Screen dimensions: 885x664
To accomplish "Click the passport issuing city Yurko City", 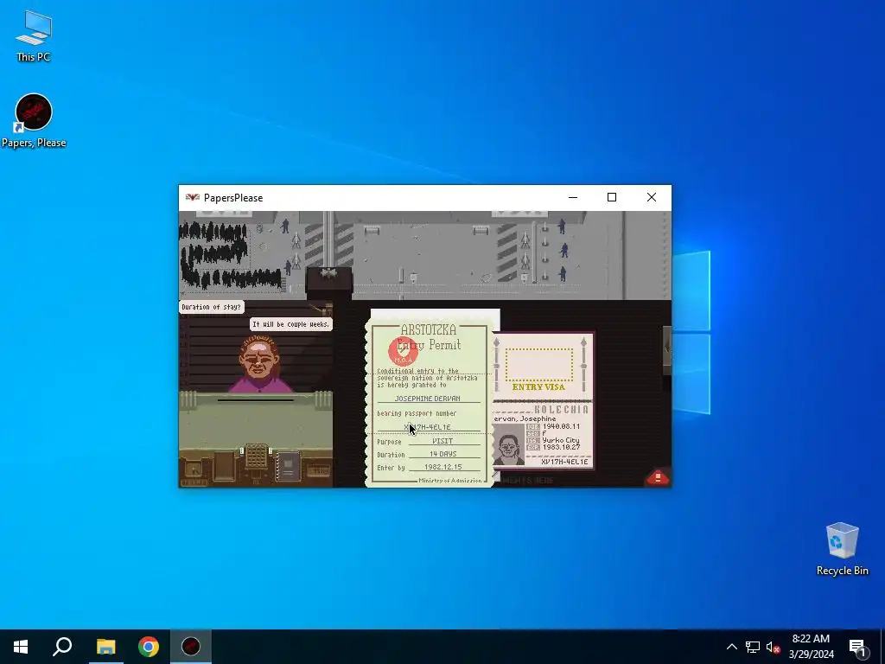I will (x=560, y=440).
